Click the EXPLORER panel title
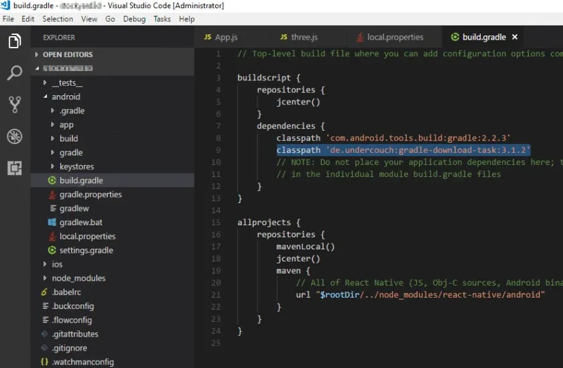Screen dimensions: 563x368 click(59, 38)
